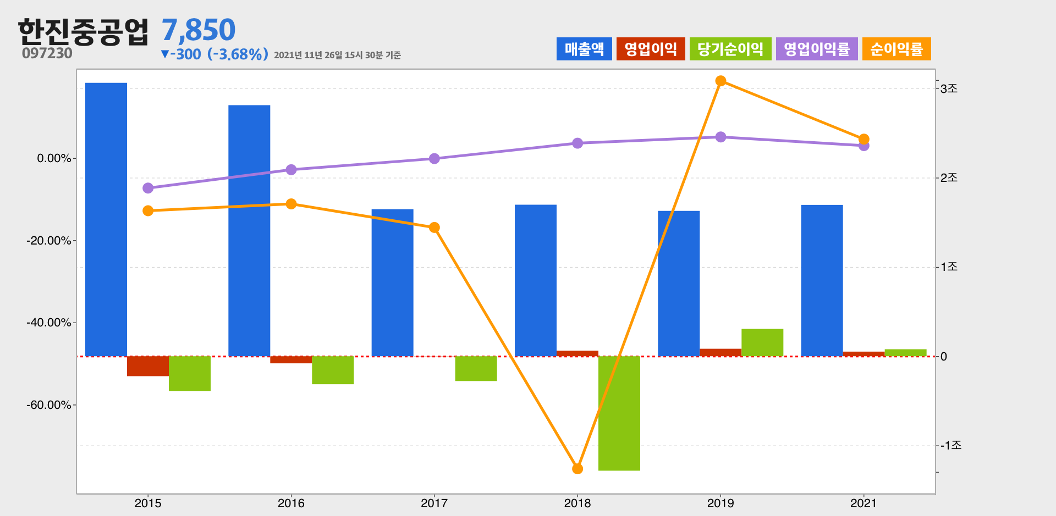
Task: Click the -60.00% left axis label
Action: [49, 405]
